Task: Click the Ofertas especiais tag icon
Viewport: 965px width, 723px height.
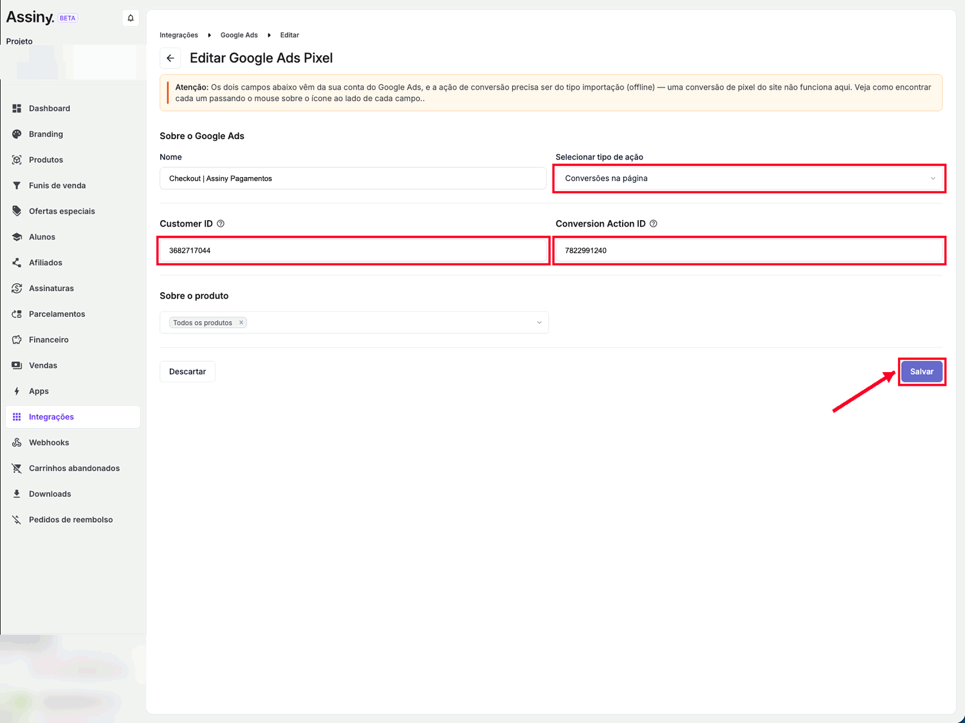Action: tap(17, 211)
